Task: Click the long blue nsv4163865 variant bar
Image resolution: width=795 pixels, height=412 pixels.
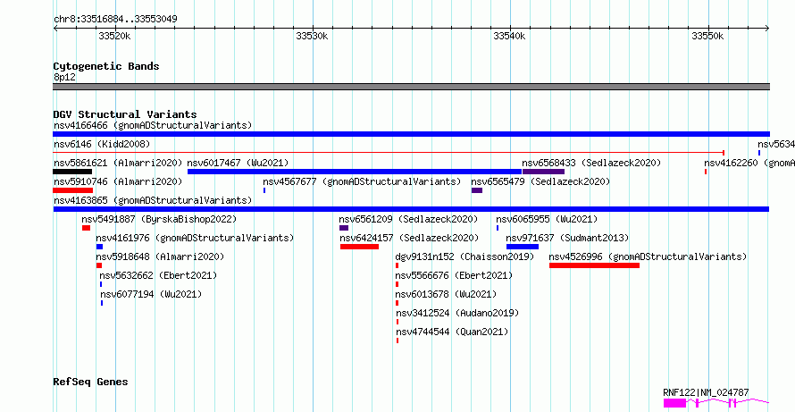Action: click(x=411, y=209)
